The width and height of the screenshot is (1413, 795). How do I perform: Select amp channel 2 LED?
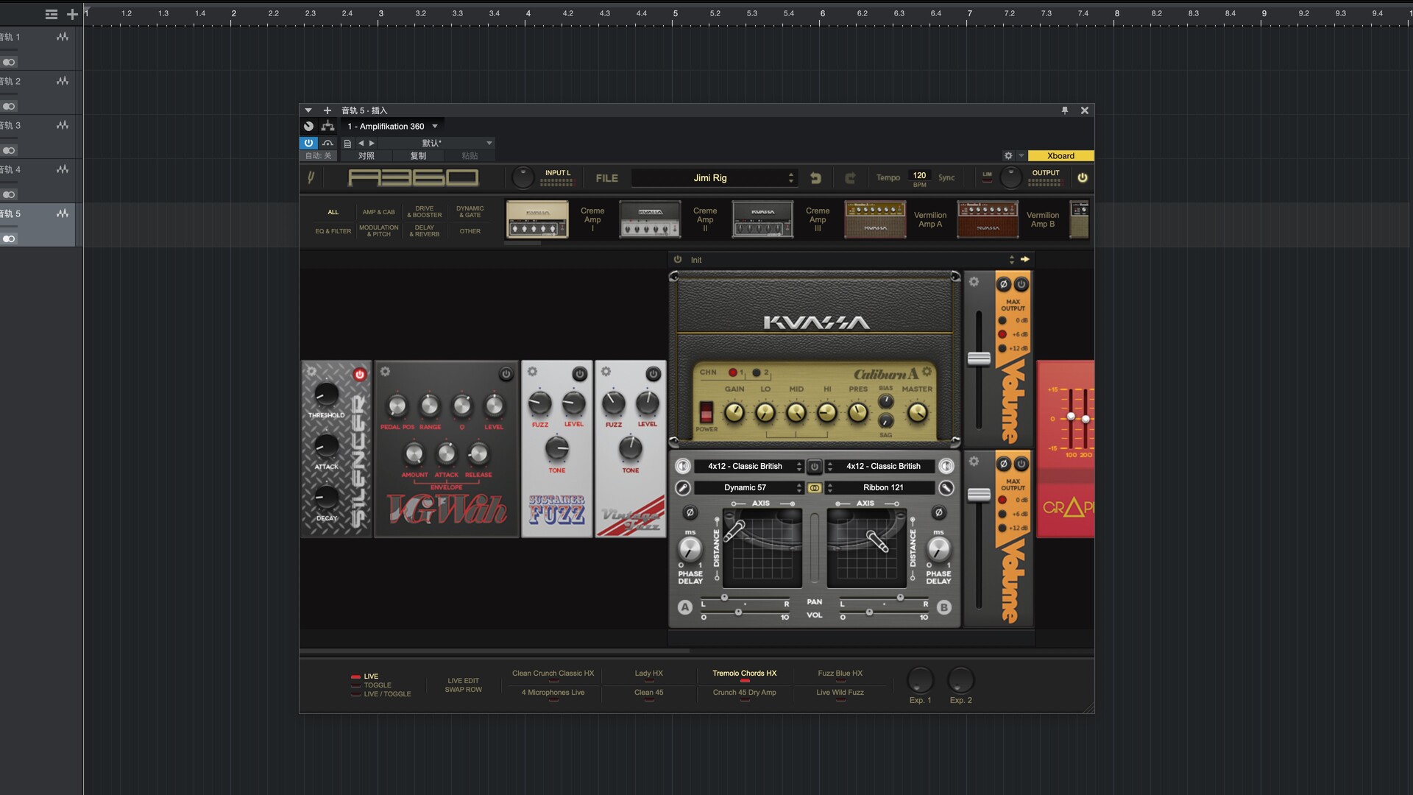[756, 372]
